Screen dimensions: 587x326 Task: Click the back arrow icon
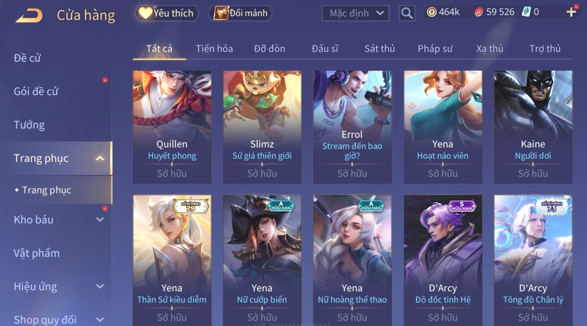point(29,16)
